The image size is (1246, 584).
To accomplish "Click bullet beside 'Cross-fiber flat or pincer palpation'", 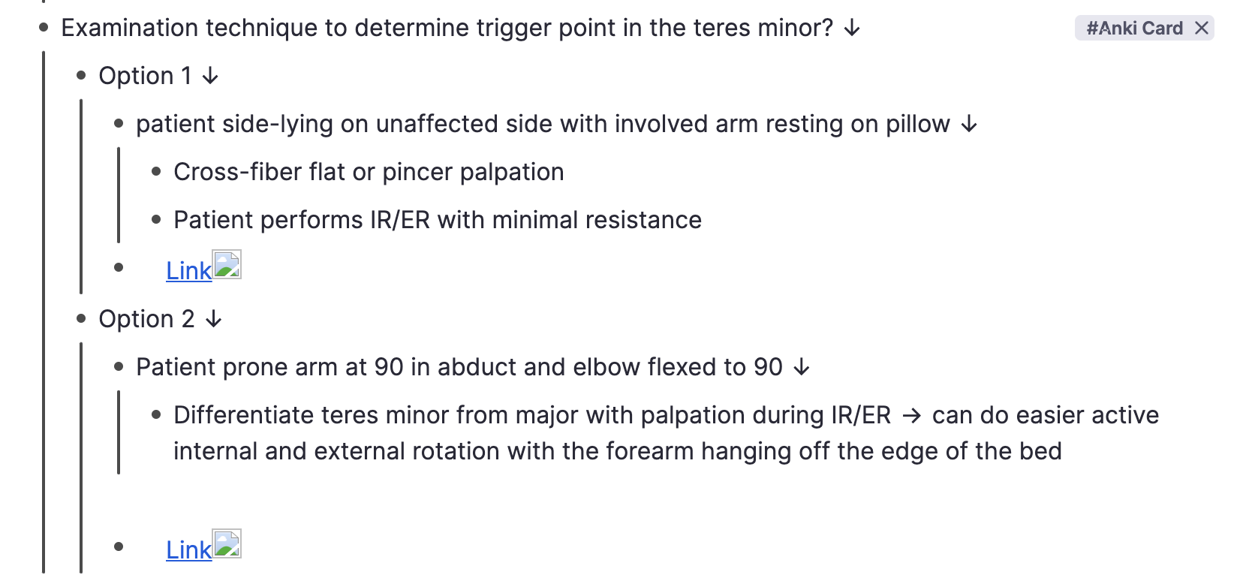I will (156, 172).
